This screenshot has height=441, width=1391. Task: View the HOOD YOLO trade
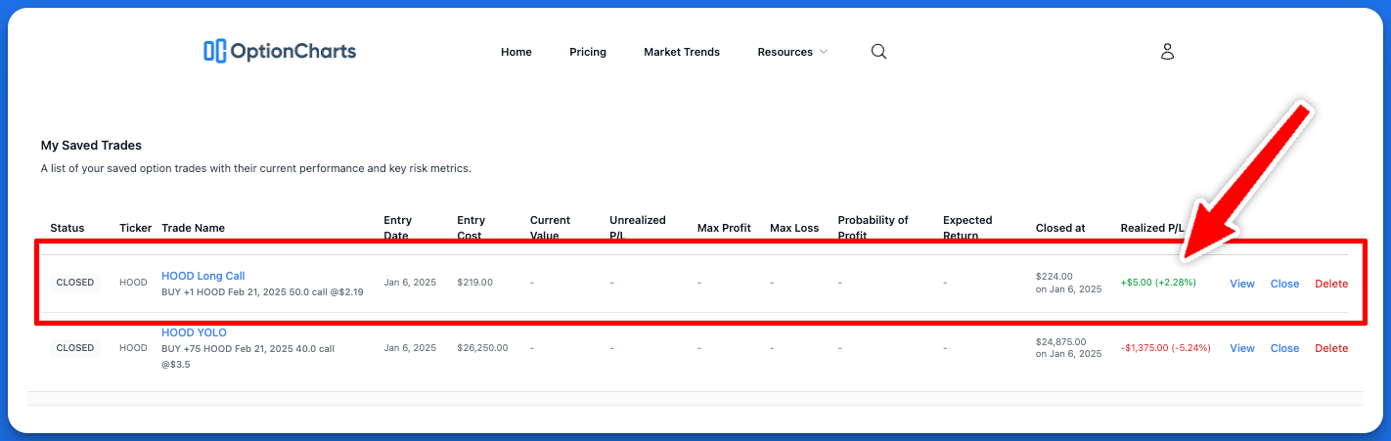pyautogui.click(x=1241, y=348)
